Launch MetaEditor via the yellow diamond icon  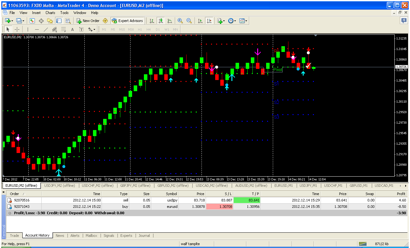(x=105, y=21)
